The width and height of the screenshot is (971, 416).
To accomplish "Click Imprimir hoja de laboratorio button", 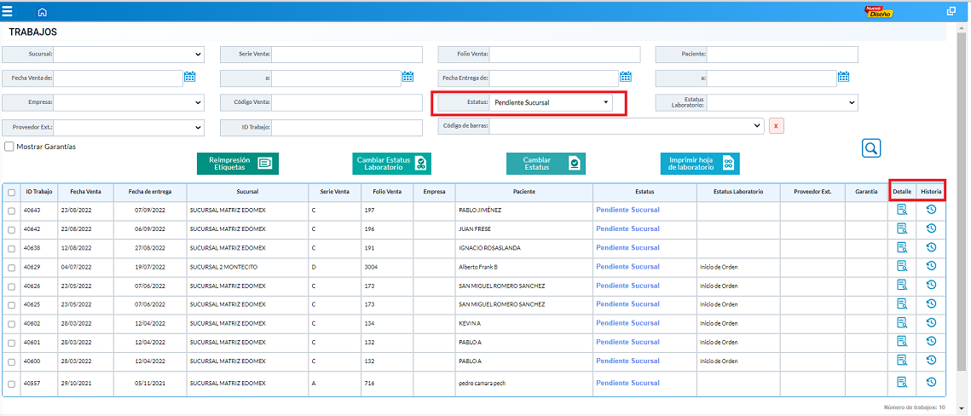I will (x=700, y=164).
